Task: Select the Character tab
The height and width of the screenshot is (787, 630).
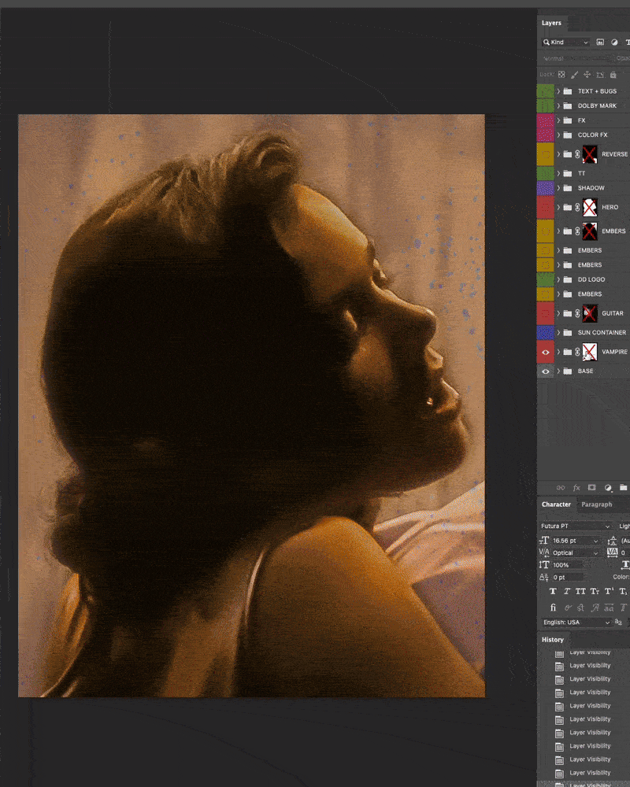Action: point(556,504)
